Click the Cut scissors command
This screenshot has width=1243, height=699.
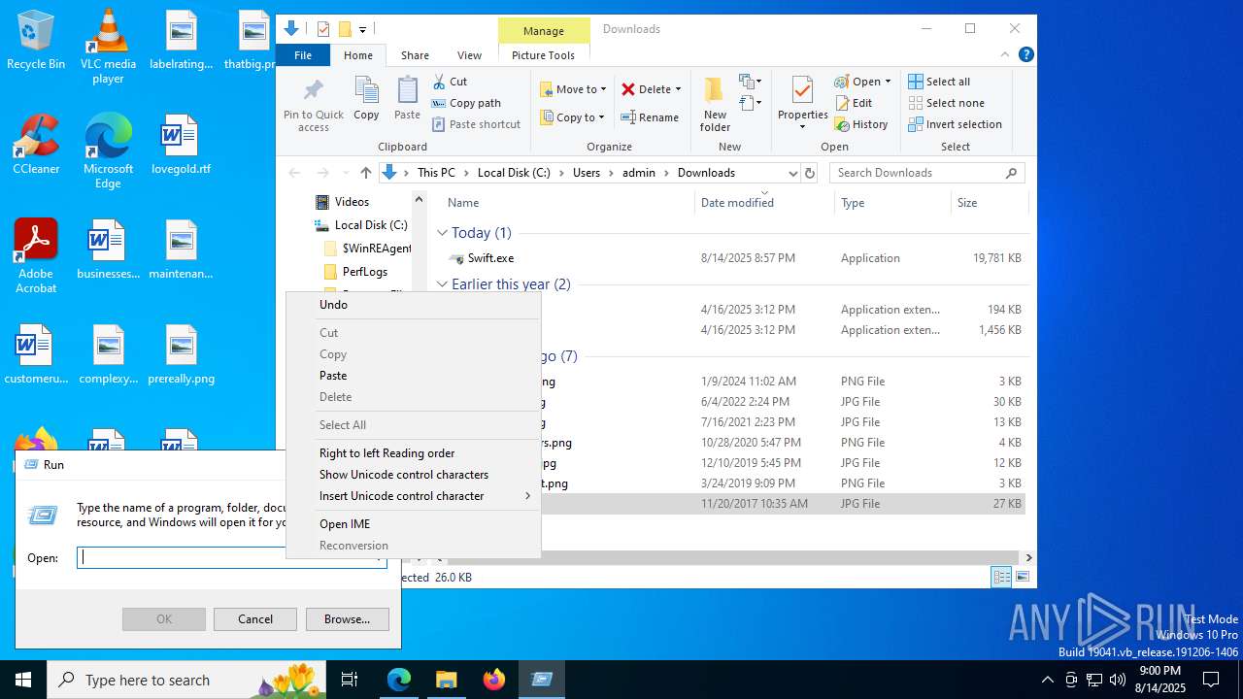click(450, 82)
